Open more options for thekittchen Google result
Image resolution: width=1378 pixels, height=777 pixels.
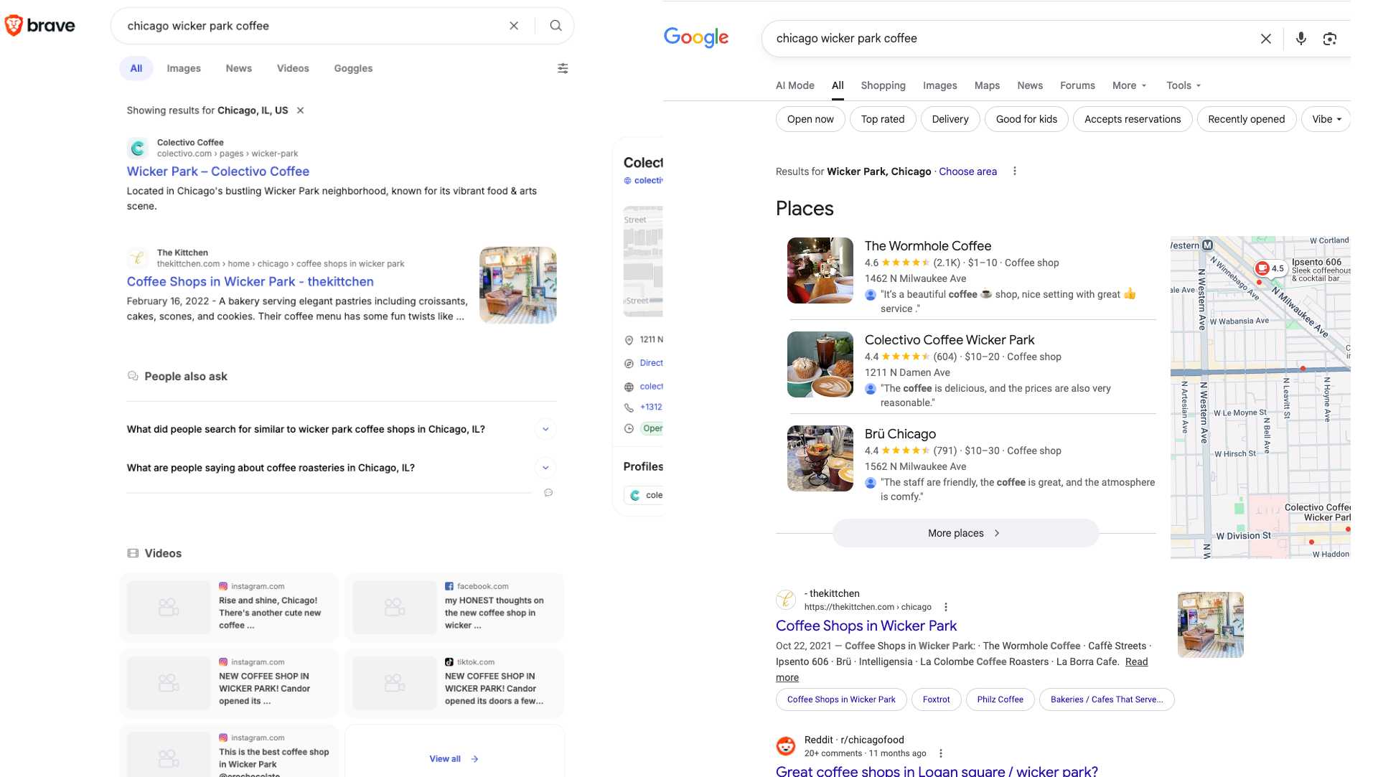946,607
